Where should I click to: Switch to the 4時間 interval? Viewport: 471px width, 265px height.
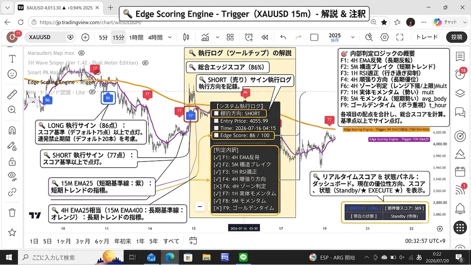[155, 37]
